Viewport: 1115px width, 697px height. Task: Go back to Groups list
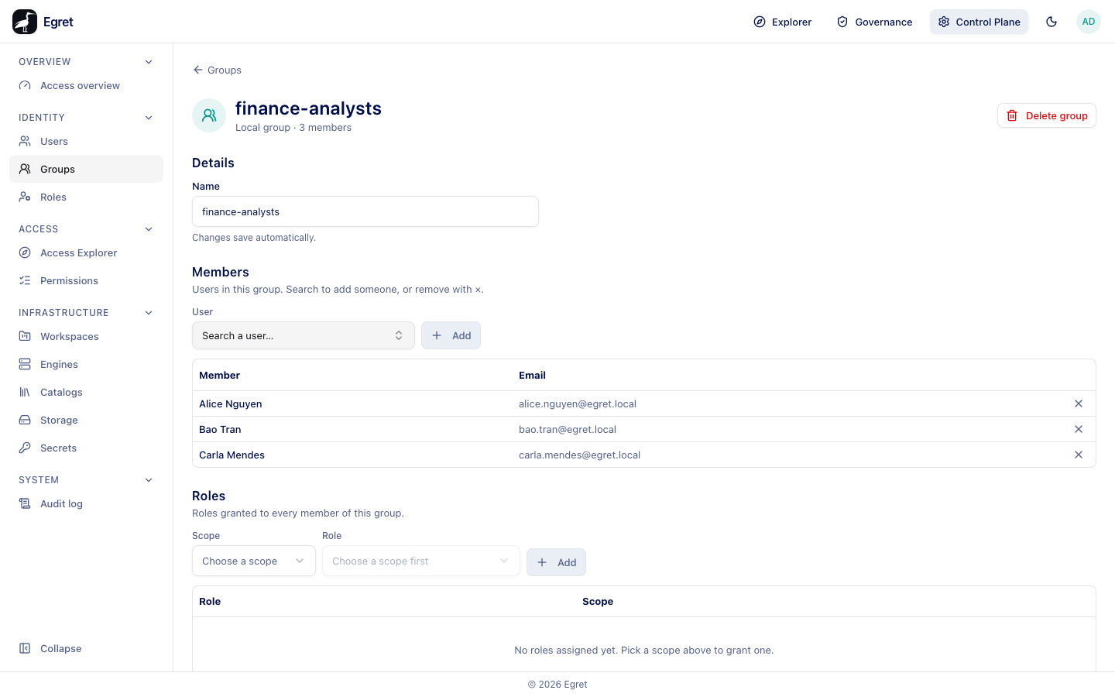[x=217, y=70]
